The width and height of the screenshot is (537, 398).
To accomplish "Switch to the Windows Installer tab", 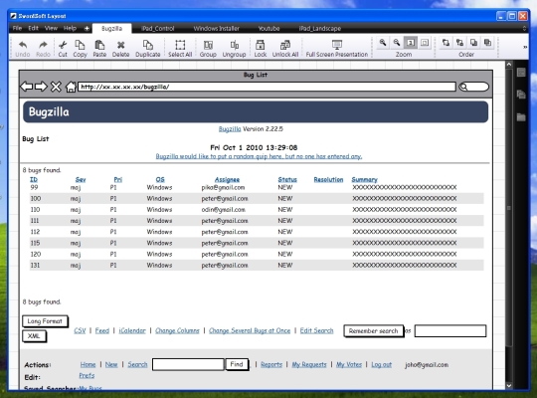I will 216,29.
